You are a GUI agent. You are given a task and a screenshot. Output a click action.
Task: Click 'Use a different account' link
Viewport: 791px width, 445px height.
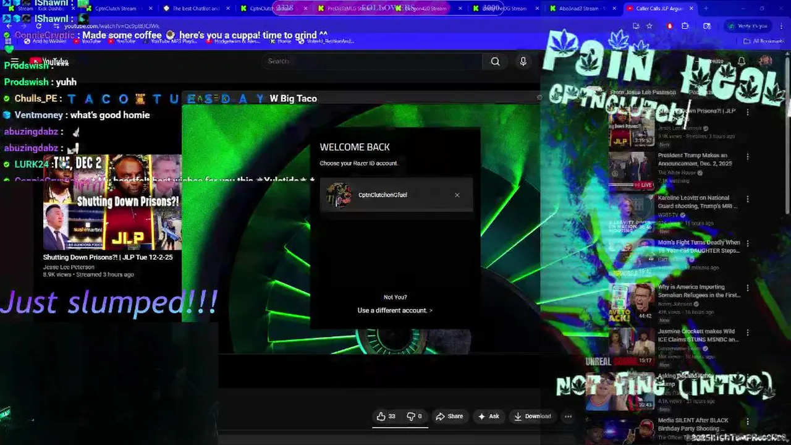[395, 310]
